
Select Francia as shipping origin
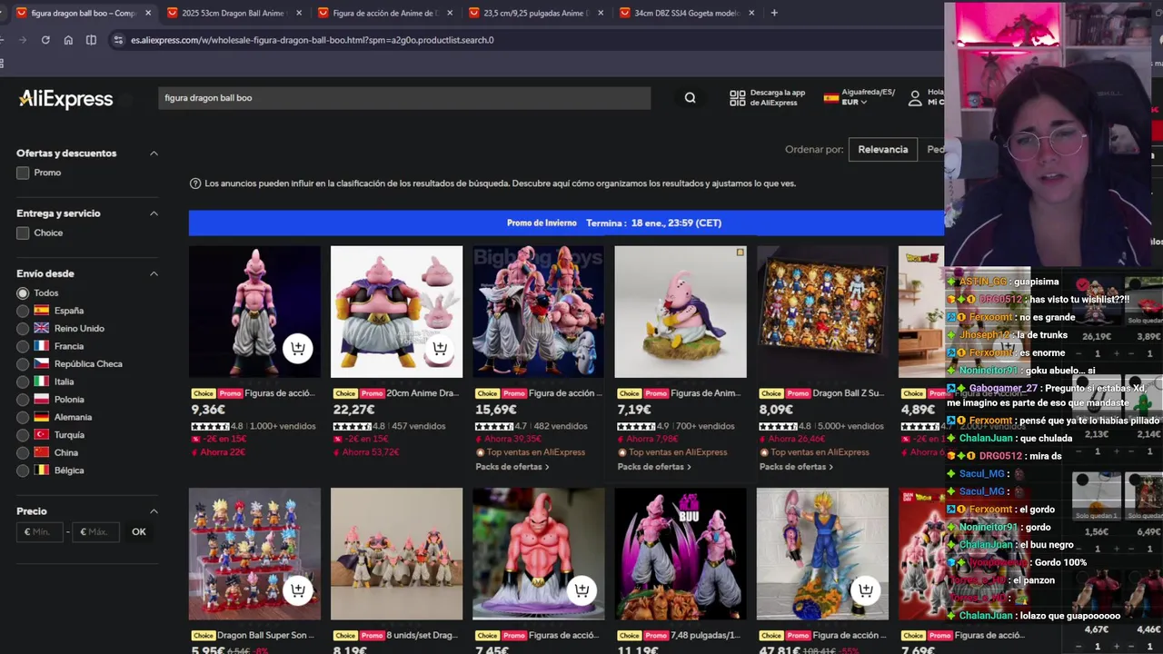pos(23,346)
